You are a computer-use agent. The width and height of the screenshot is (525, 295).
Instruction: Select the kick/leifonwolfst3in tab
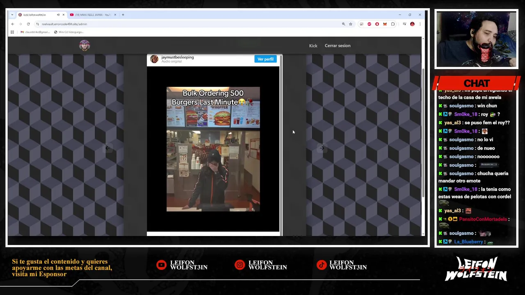pyautogui.click(x=41, y=15)
